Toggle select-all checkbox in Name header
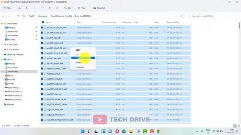The image size is (241, 135). tap(43, 22)
